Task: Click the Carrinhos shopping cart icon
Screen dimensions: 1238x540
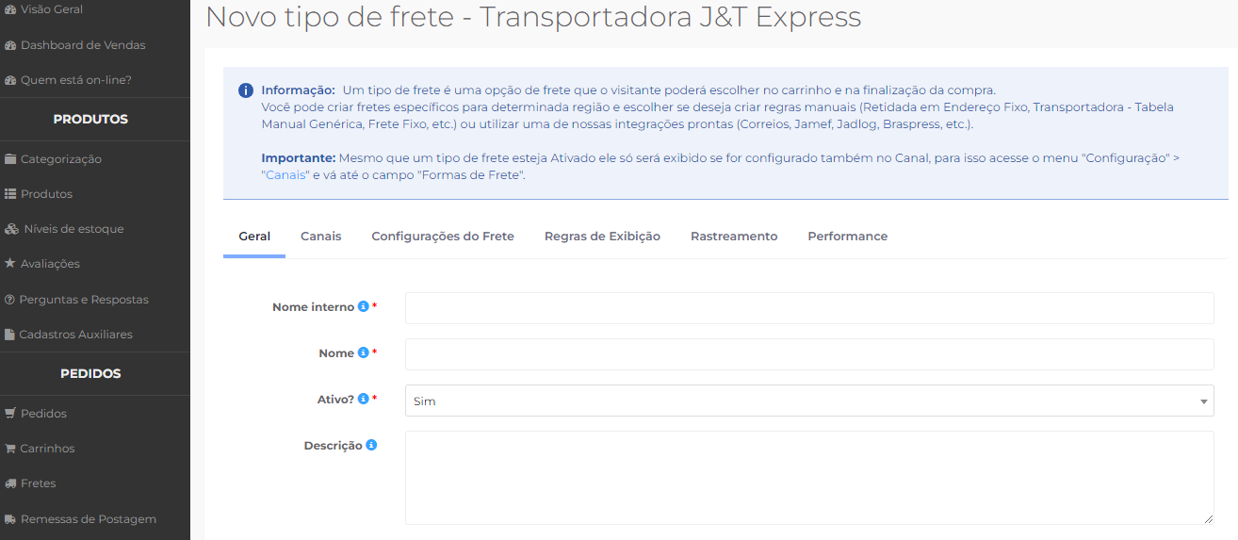Action: [10, 449]
